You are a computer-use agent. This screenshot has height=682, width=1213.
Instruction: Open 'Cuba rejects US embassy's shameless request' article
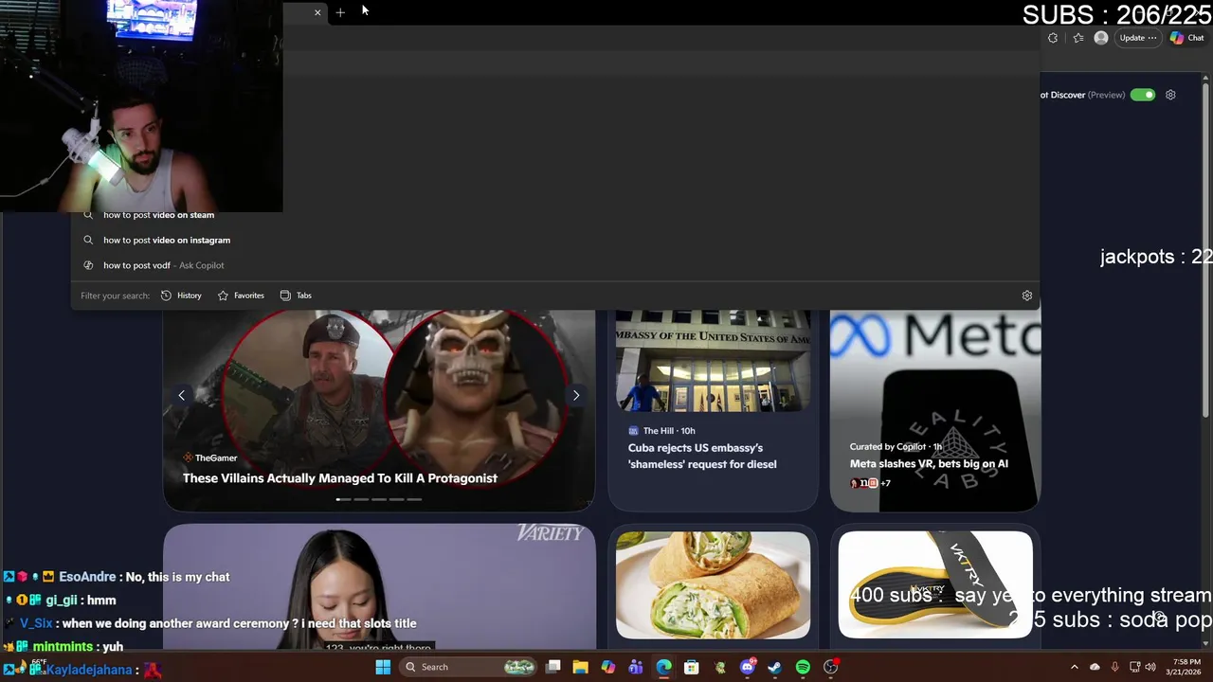pyautogui.click(x=702, y=456)
